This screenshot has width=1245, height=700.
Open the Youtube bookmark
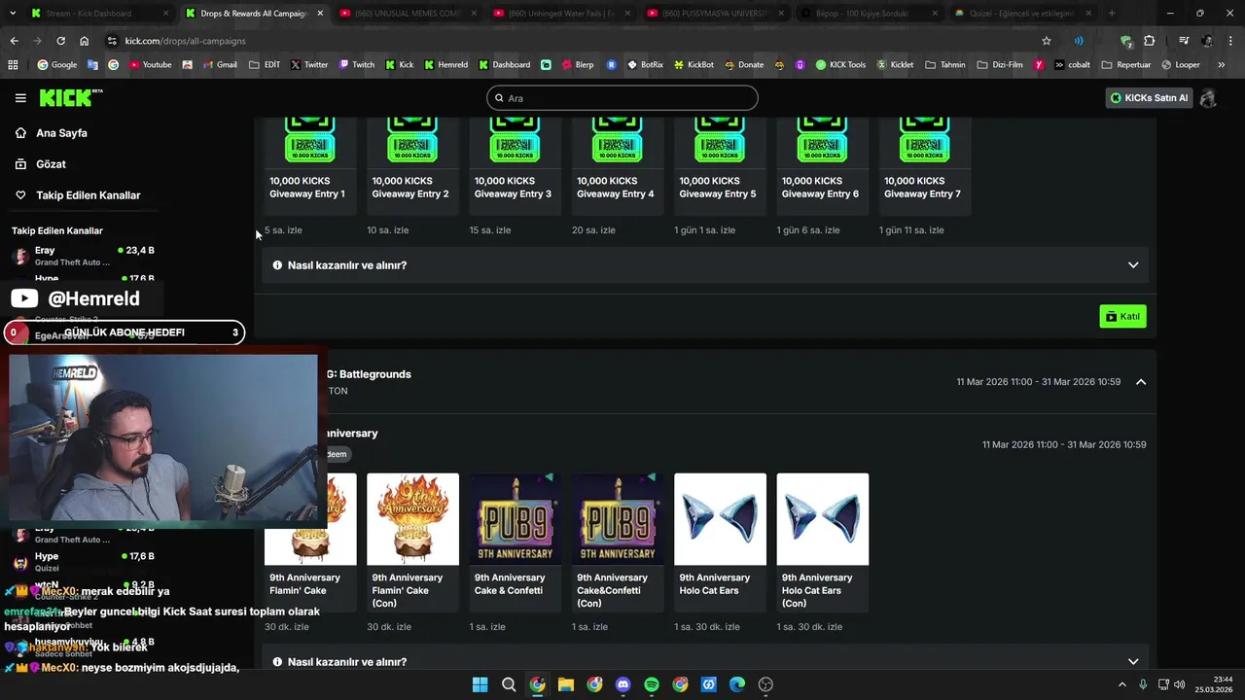click(149, 65)
